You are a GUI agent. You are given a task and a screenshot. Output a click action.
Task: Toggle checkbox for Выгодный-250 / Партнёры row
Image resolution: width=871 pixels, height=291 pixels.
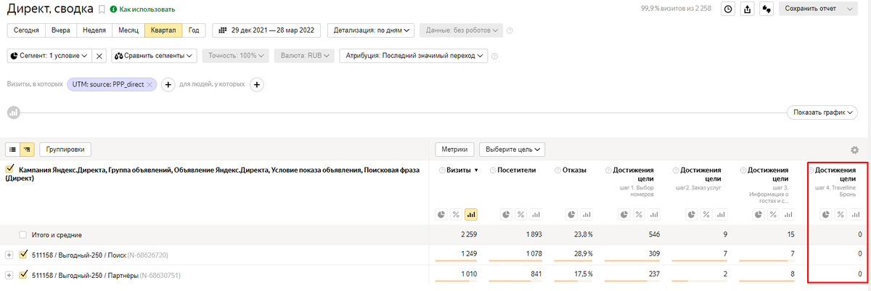23,275
